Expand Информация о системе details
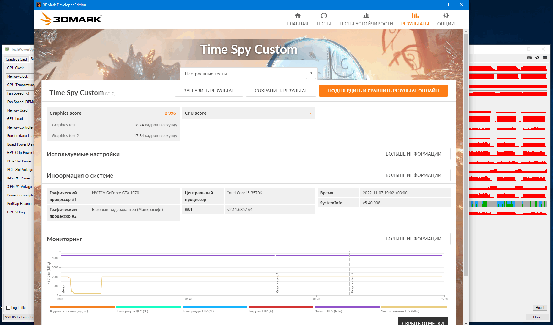553x325 pixels. click(x=413, y=175)
